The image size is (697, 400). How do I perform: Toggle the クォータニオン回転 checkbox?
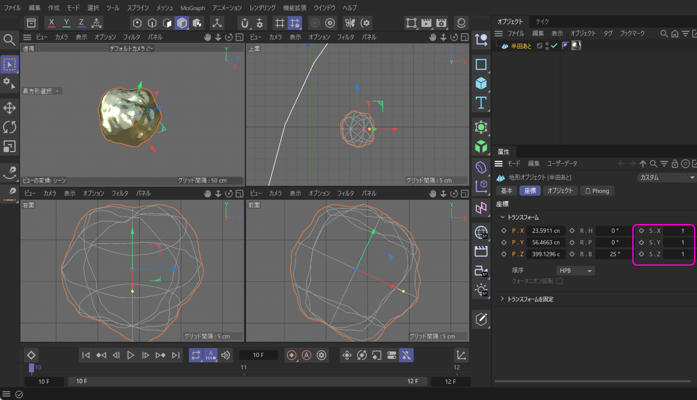pyautogui.click(x=559, y=281)
